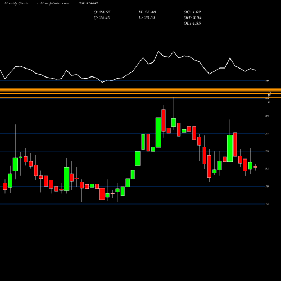Image resolution: width=281 pixels, height=281 pixels.
Task: Select the high price "H: 25.40"
Action: 147,12
